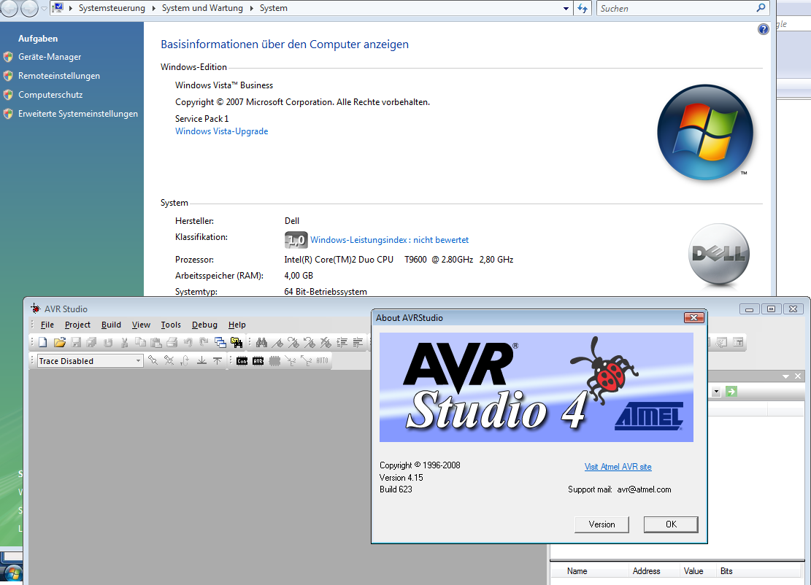Open the Tools menu

(x=171, y=325)
